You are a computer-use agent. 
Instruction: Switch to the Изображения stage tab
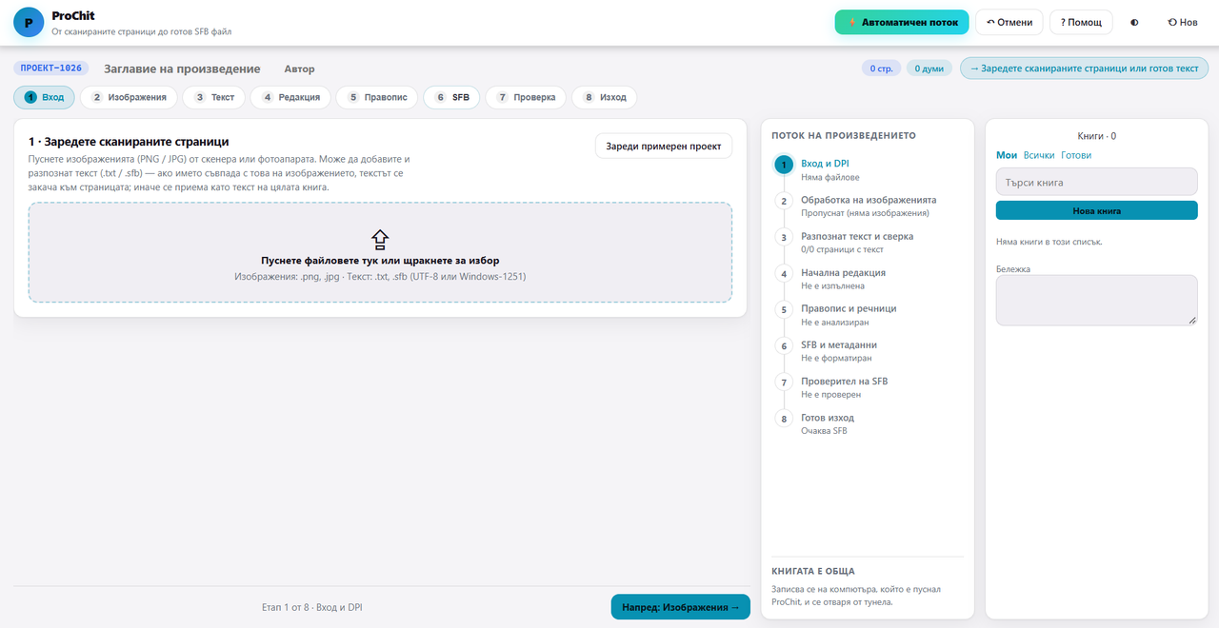pyautogui.click(x=129, y=97)
